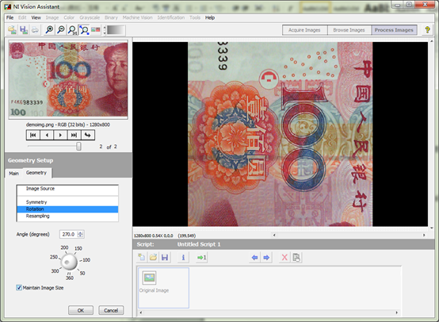The image size is (439, 322).
Task: Open the Image menu
Action: (x=52, y=17)
